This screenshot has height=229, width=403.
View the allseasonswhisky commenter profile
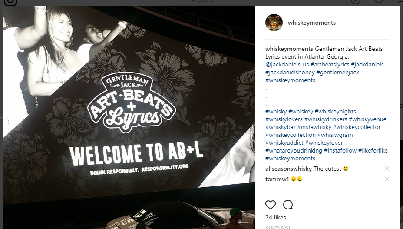pos(288,169)
